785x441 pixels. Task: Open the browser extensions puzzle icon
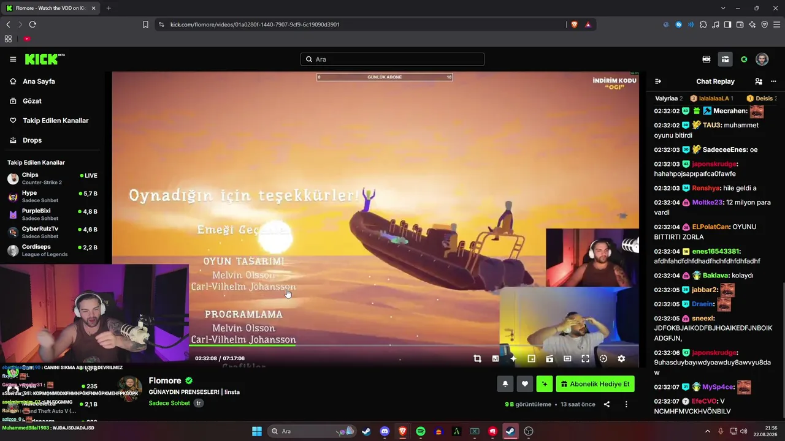click(703, 24)
